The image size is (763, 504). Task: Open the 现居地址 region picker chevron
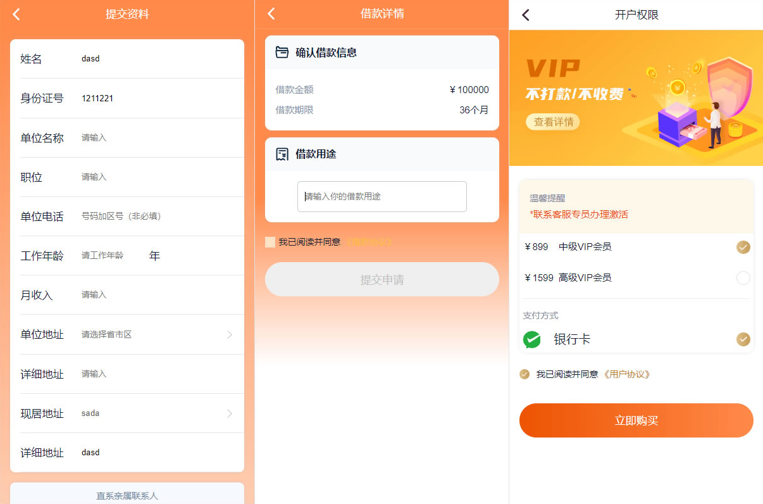click(x=230, y=413)
